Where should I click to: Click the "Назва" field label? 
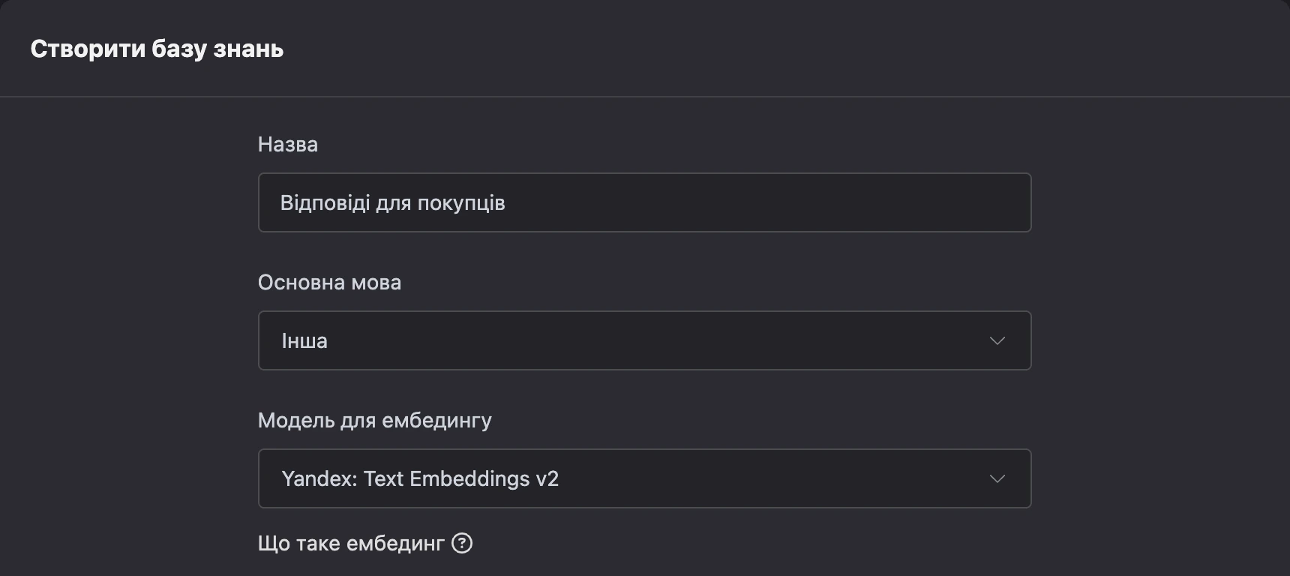288,144
